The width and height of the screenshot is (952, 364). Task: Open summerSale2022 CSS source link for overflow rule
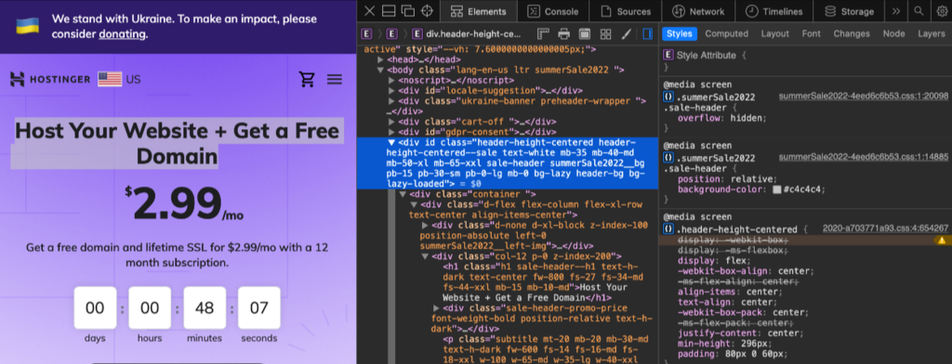(x=864, y=97)
